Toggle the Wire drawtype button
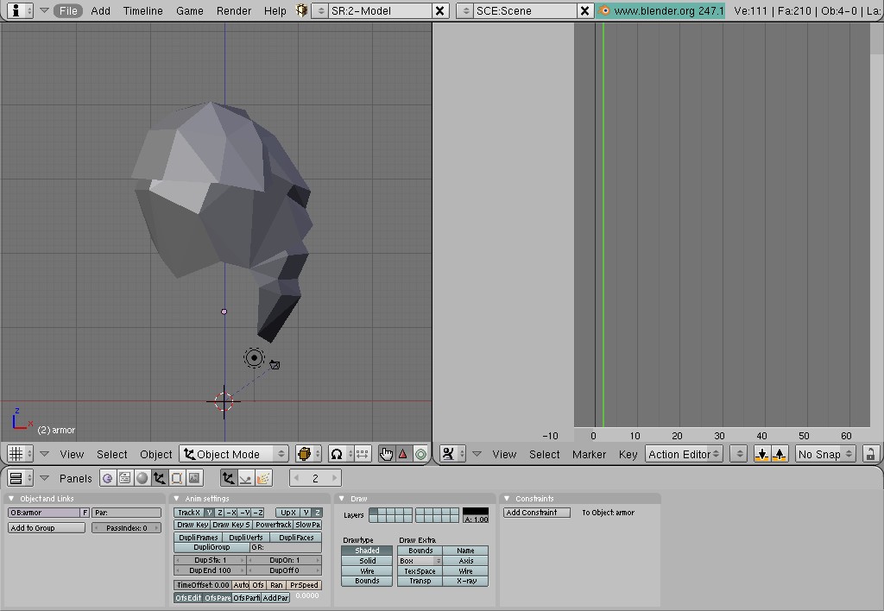The height and width of the screenshot is (611, 884). (x=367, y=571)
